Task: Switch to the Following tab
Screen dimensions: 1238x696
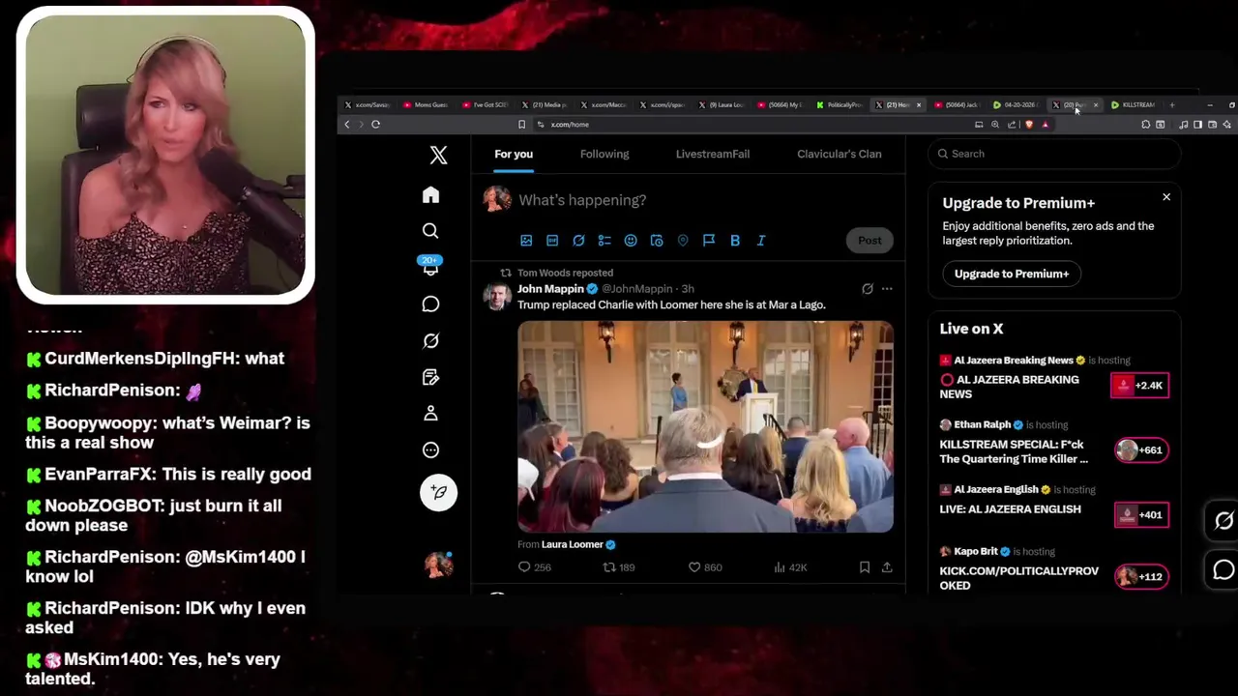Action: pyautogui.click(x=604, y=154)
